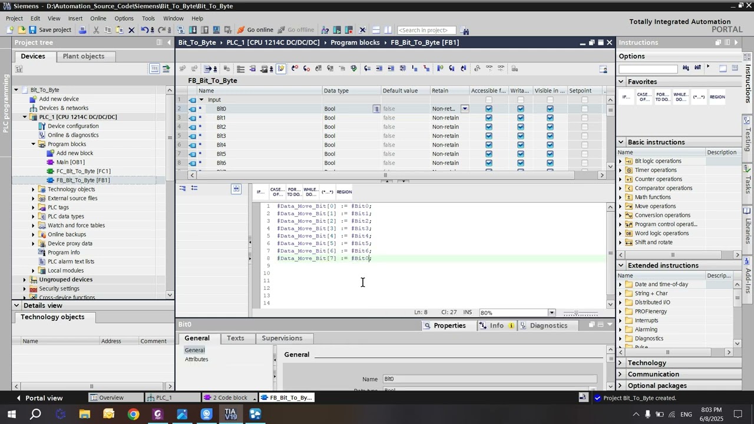Click the Cut scissors icon

(x=96, y=30)
